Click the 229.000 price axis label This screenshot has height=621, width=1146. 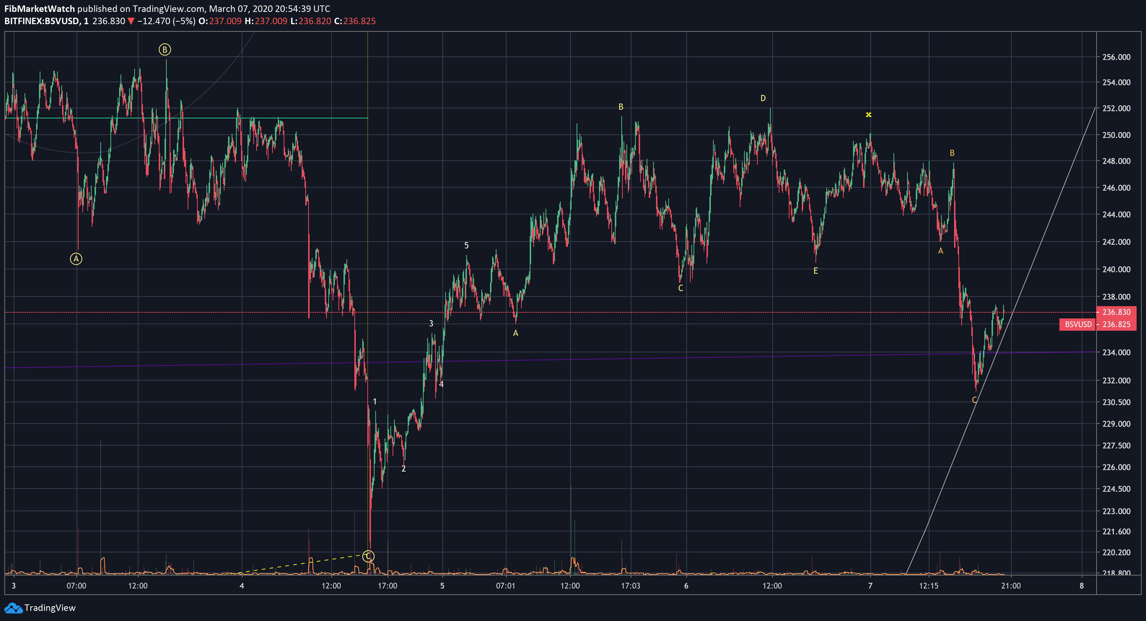pyautogui.click(x=1116, y=424)
